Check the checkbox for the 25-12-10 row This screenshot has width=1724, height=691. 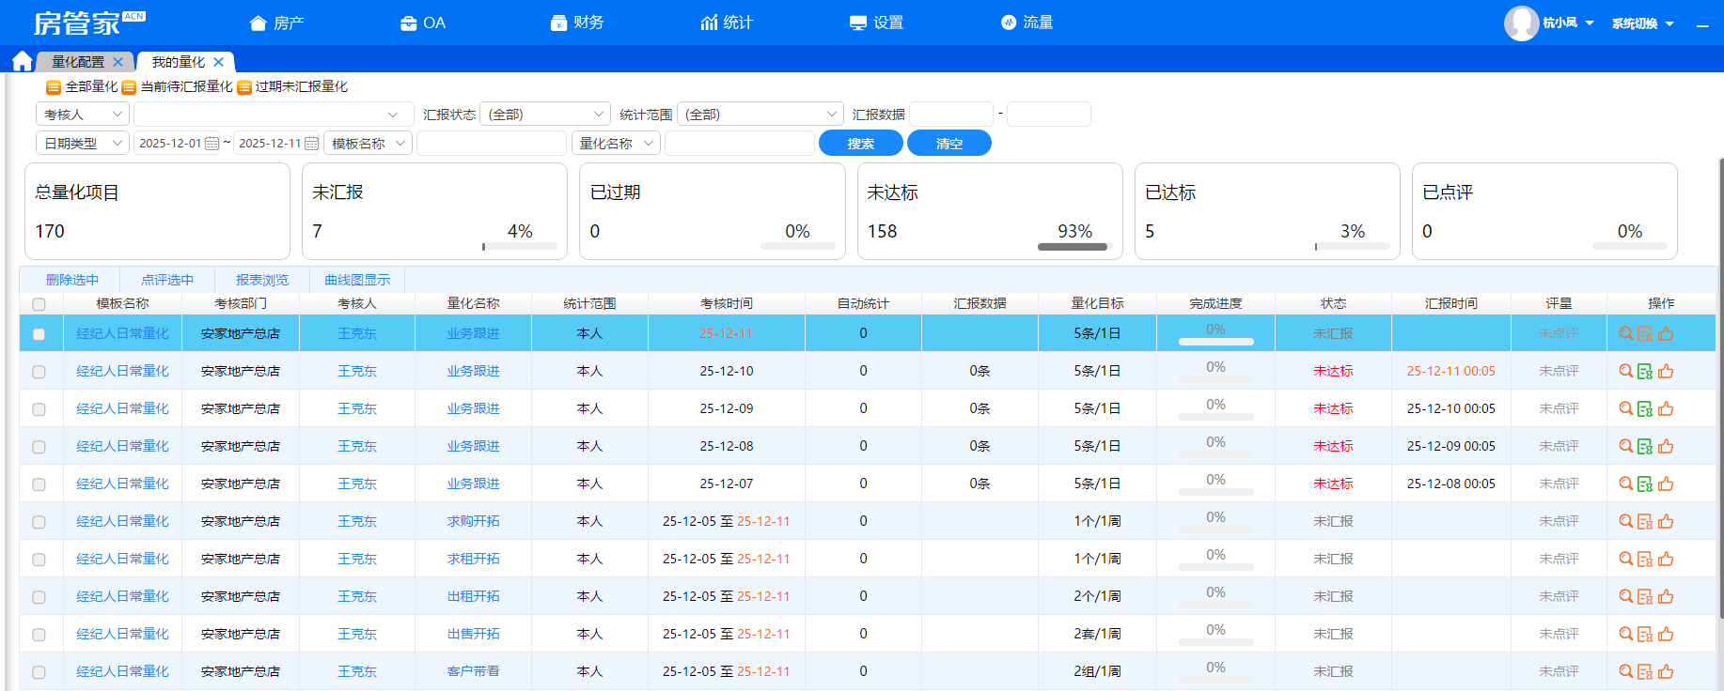click(x=39, y=372)
